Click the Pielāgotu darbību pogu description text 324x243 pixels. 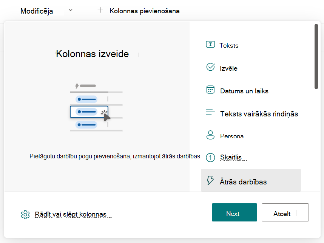click(115, 156)
